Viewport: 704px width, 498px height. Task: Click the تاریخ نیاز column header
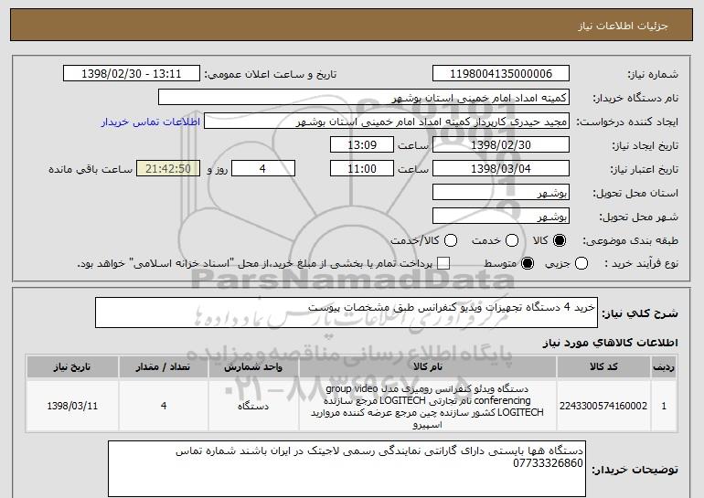coord(72,367)
